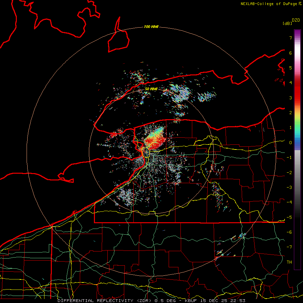Click the NEXLAB-College of DuPage credit text
This screenshot has height=303, width=303.
pos(271,4)
